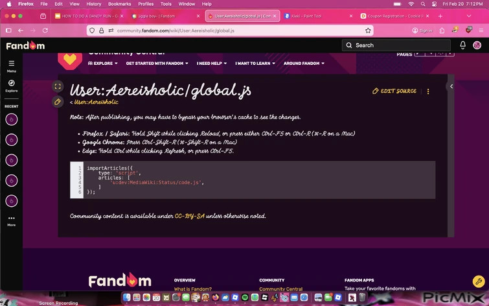Open the extensions puzzle icon
Viewport: 489px width, 306px height.
[x=442, y=30]
